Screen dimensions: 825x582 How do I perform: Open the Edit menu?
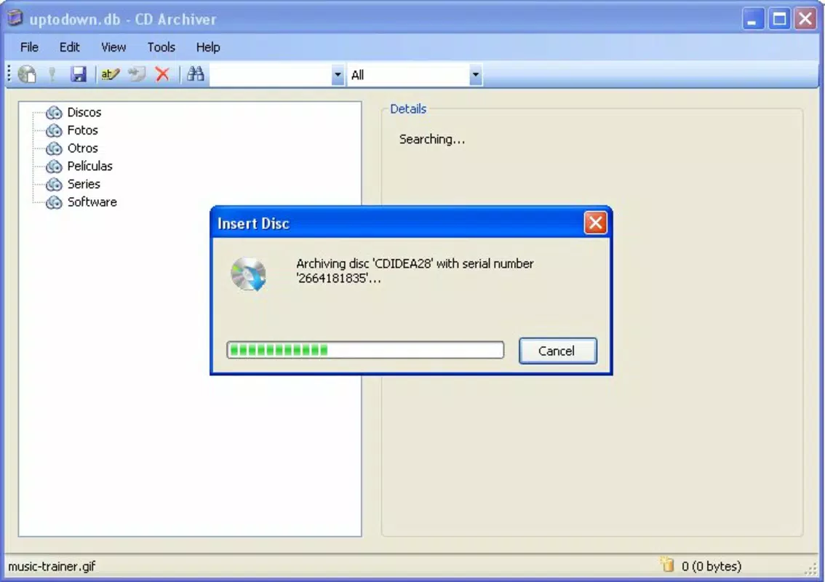pyautogui.click(x=69, y=47)
